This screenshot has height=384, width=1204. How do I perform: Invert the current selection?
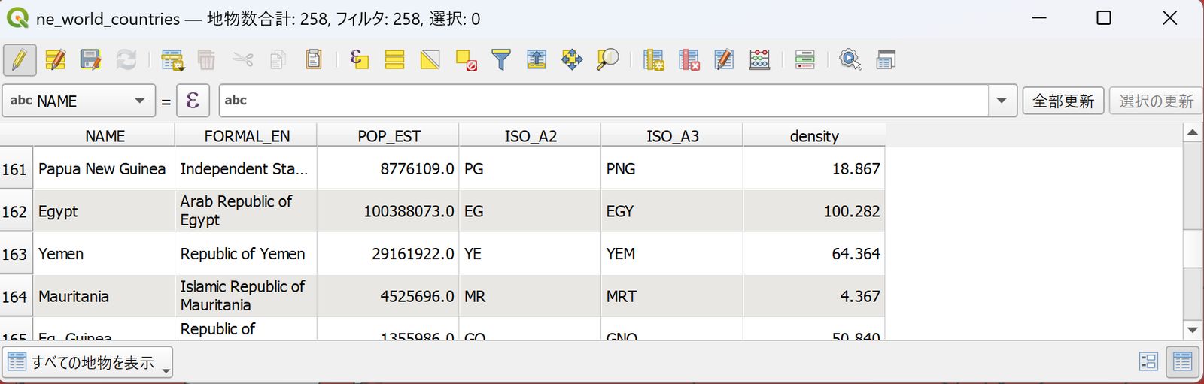(430, 59)
